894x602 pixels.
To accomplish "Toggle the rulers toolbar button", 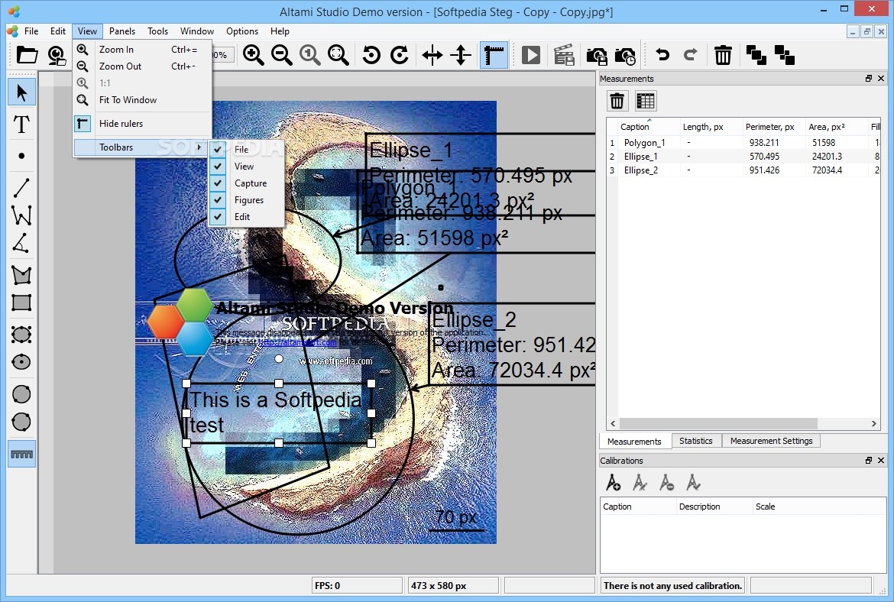I will point(494,55).
